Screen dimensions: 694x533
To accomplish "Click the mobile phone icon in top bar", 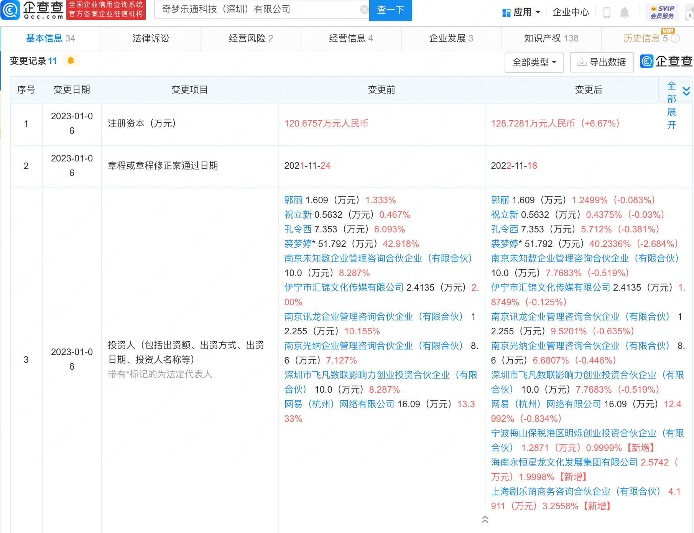I will click(x=607, y=12).
